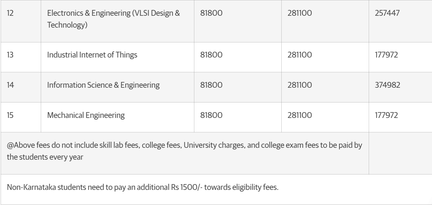Click serial number 14 cell
The image size is (432, 205).
[x=10, y=85]
